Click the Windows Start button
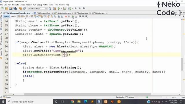This screenshot has height=104, width=185. point(3,101)
